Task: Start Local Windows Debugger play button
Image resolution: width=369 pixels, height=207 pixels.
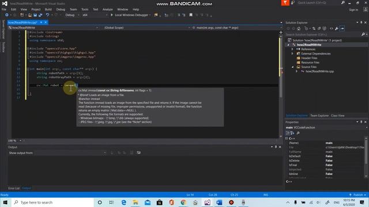Action: point(112,15)
